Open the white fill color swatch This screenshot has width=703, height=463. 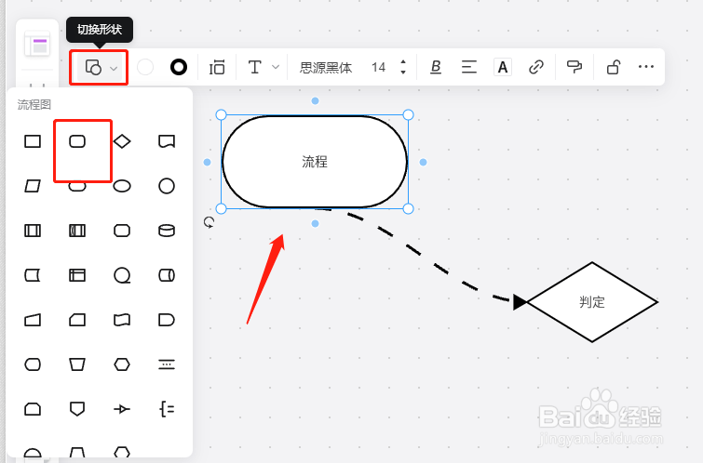(145, 68)
